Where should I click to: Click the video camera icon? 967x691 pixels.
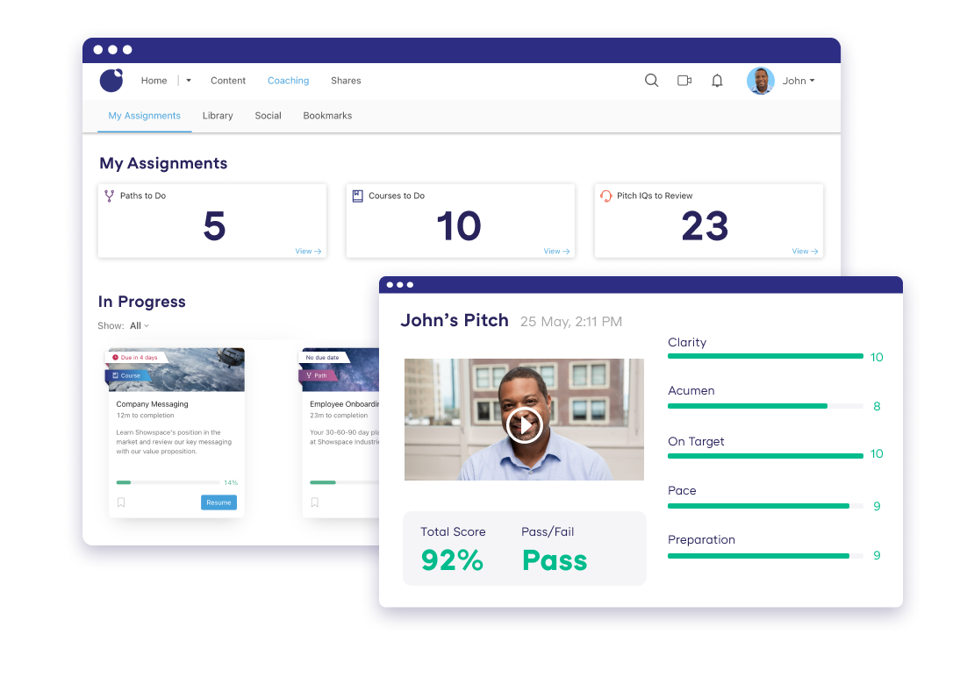pos(684,80)
